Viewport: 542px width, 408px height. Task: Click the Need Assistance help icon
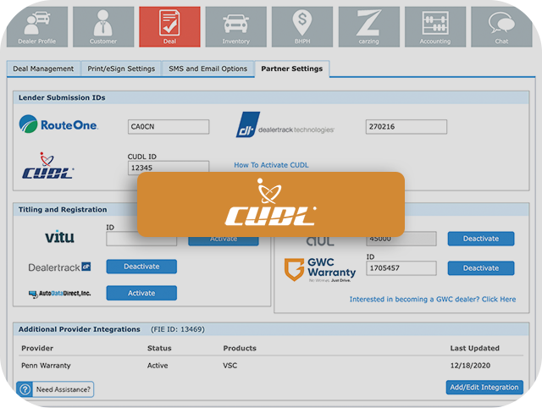click(x=25, y=389)
